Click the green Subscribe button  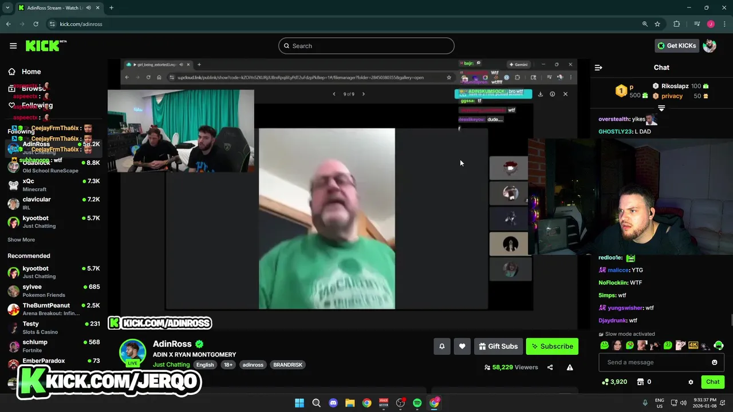(552, 346)
